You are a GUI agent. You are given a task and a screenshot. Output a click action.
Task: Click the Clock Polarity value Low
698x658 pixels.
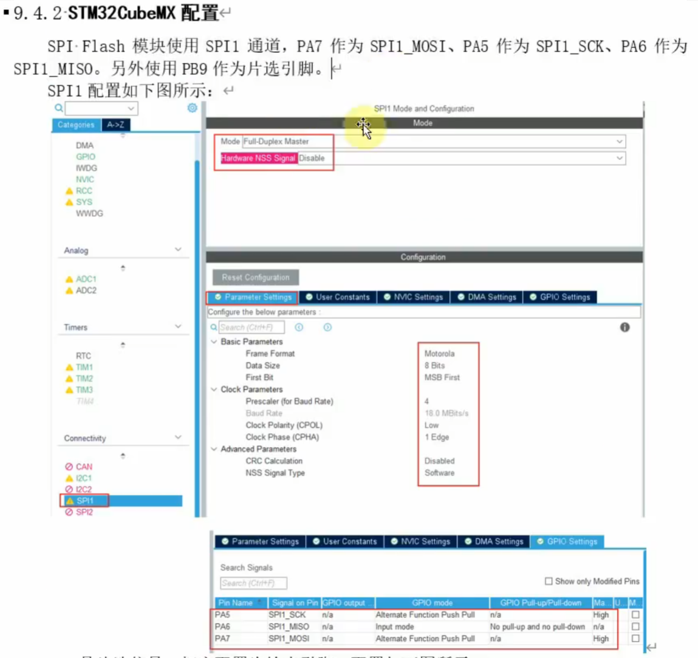(431, 425)
